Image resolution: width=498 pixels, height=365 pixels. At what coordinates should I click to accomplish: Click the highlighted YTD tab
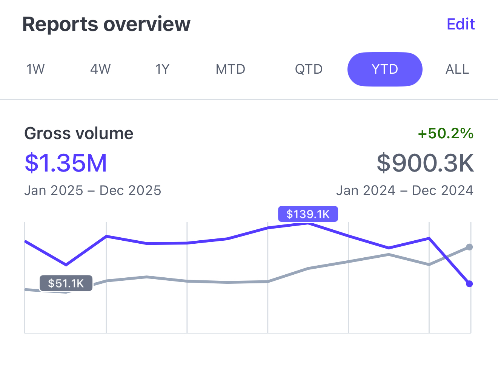click(x=384, y=69)
